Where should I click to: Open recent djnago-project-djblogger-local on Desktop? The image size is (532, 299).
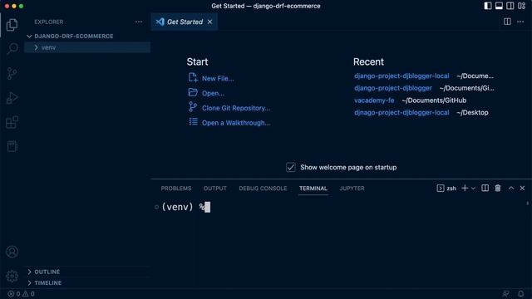[401, 113]
